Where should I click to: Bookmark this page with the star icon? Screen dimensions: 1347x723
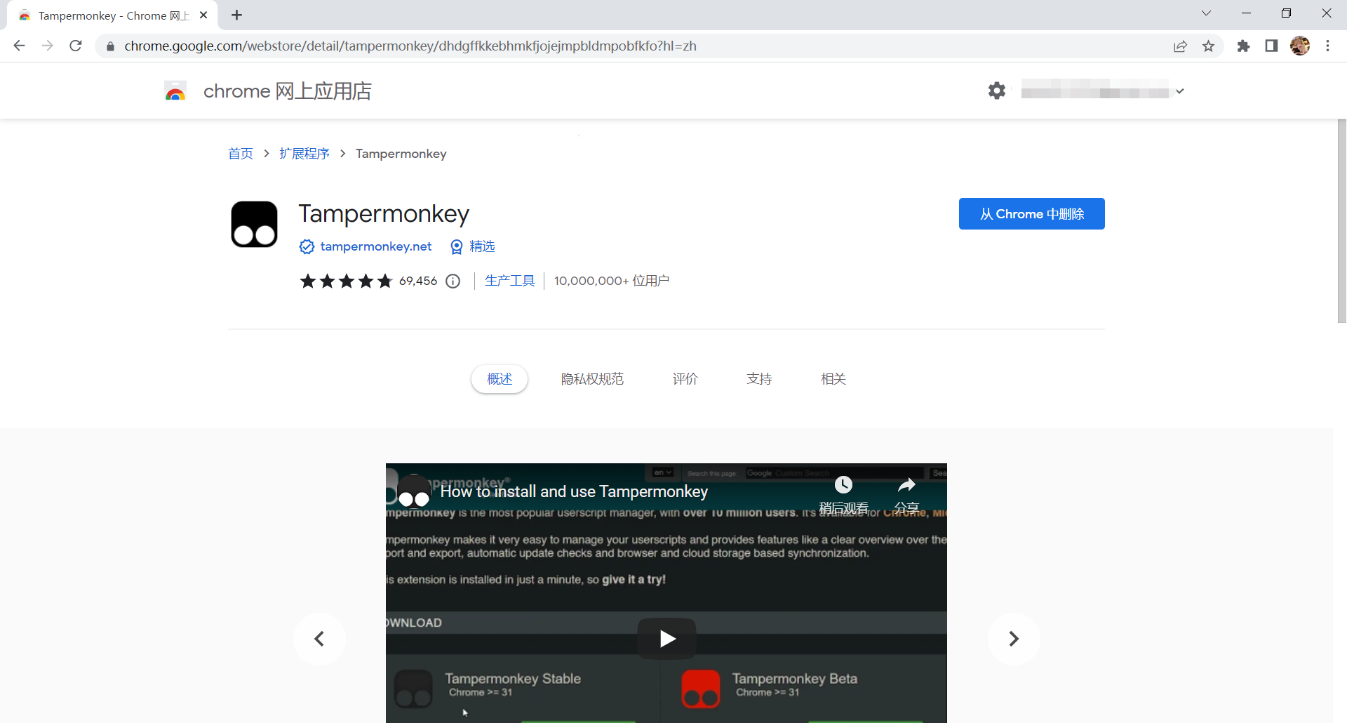click(1208, 46)
